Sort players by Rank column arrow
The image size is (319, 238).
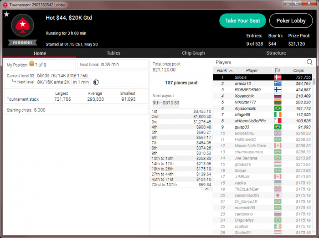(231, 71)
